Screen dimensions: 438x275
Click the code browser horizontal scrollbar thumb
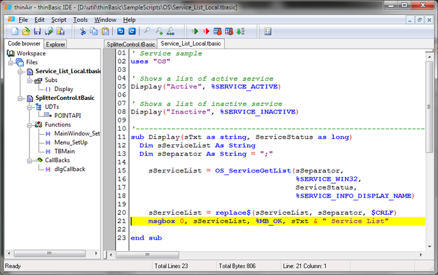click(49, 254)
